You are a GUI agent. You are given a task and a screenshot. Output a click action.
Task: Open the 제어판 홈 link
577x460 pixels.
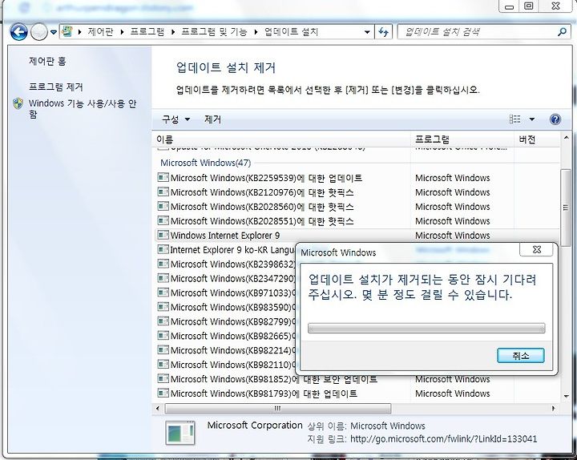[47, 61]
